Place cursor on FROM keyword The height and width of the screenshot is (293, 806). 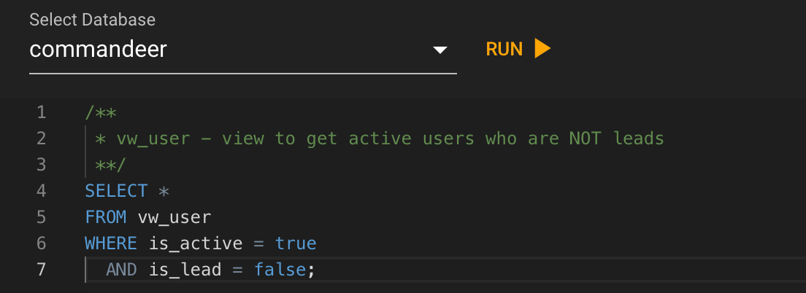click(x=106, y=217)
